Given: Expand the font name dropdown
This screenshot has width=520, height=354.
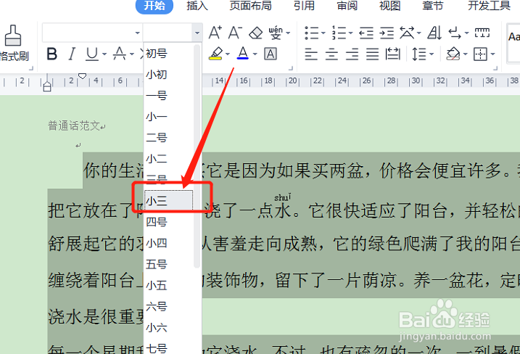Looking at the screenshot, I should [138, 33].
